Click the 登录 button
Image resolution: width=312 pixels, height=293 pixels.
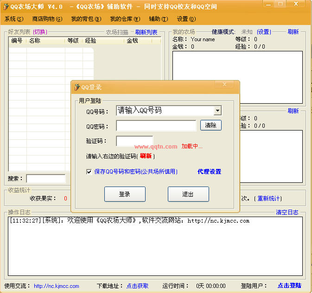coord(125,194)
